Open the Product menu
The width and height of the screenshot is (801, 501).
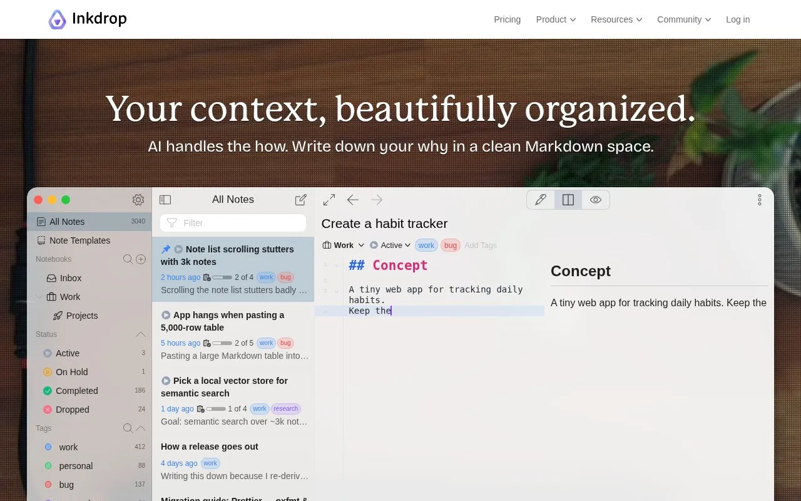pos(556,19)
